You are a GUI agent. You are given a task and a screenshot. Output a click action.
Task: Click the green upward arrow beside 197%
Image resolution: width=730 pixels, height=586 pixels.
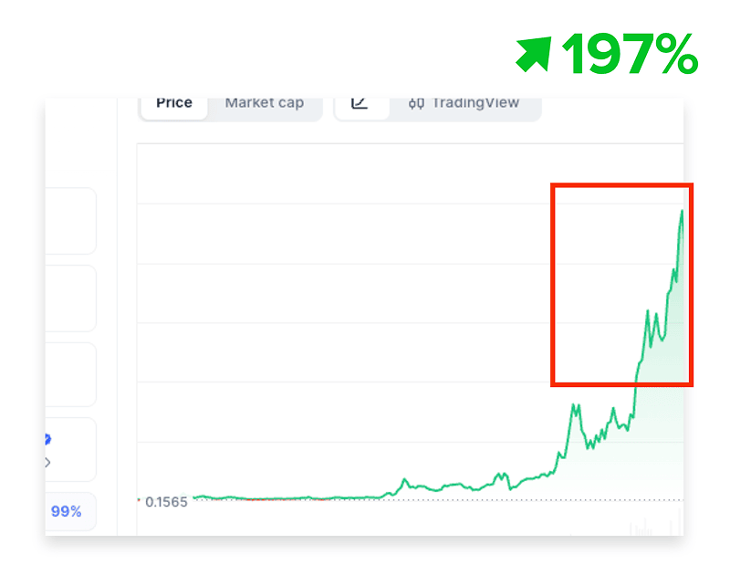tap(534, 55)
